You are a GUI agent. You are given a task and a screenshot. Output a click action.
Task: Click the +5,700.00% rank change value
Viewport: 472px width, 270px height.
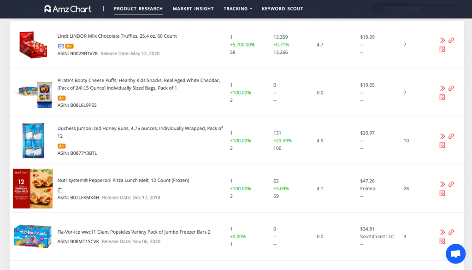tap(242, 45)
